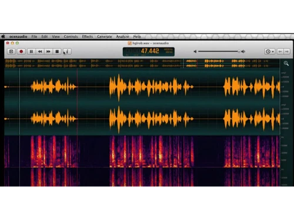Click the loud speaker icon for max volume
Screen dimensions: 294x220
(x=243, y=52)
